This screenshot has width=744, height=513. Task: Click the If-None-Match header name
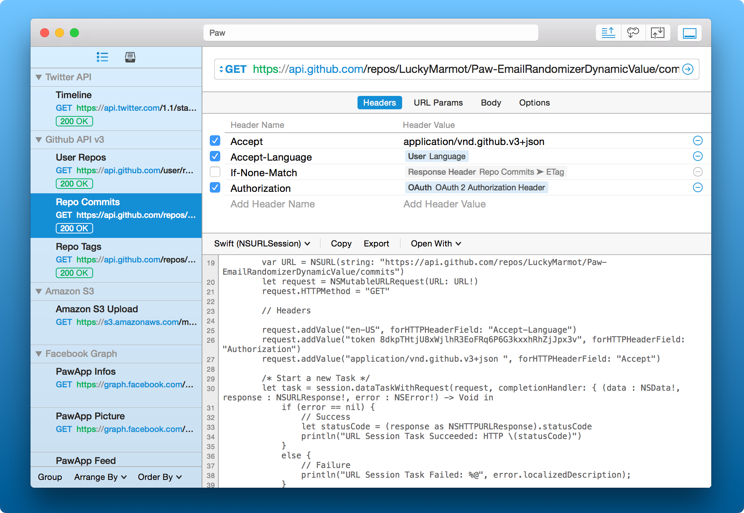tap(264, 172)
